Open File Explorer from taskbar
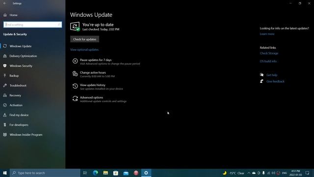 105,173
